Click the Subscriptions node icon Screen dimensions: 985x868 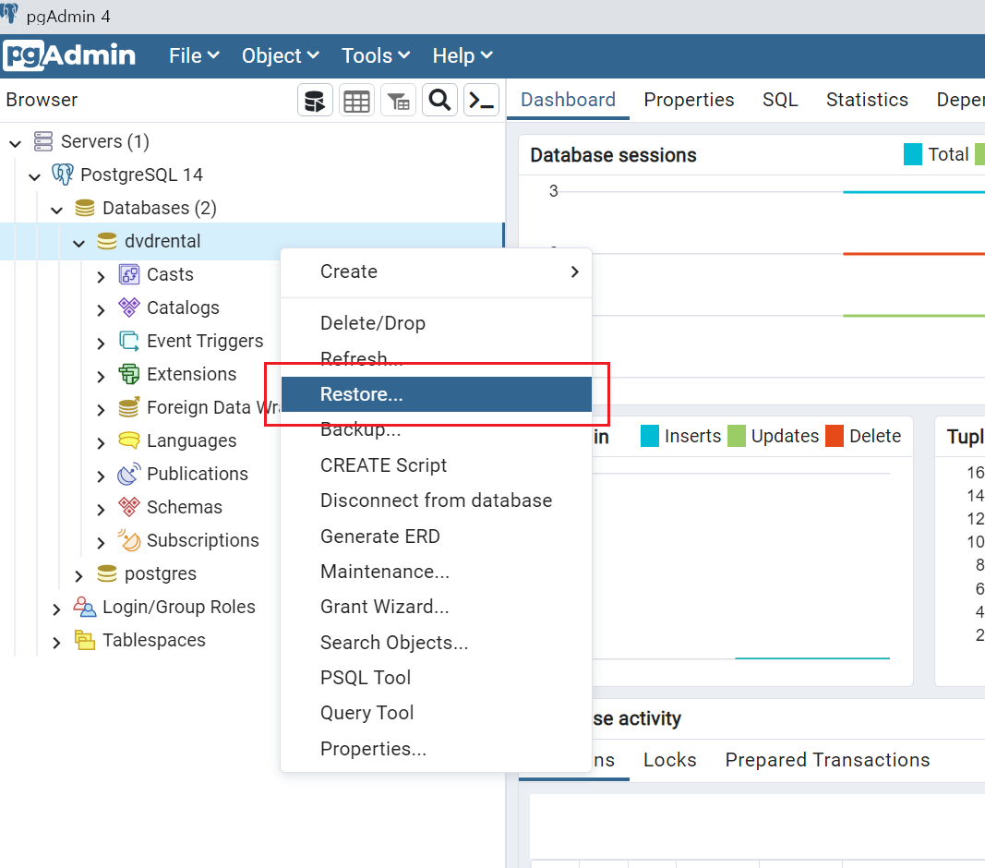(128, 540)
